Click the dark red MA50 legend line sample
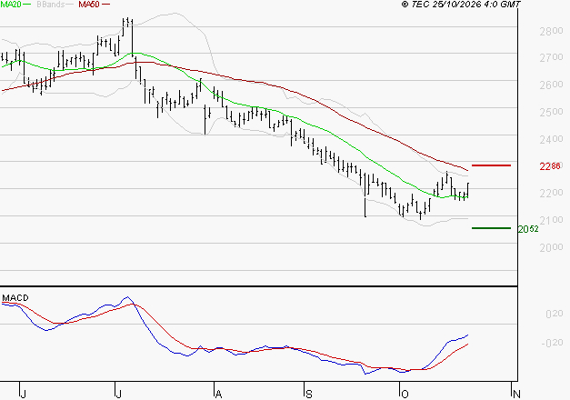This screenshot has height=400, width=570. pyautogui.click(x=105, y=5)
